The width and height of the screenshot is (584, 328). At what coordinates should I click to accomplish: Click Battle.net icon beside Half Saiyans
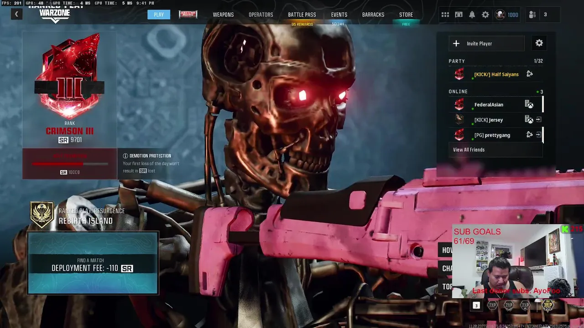point(529,74)
